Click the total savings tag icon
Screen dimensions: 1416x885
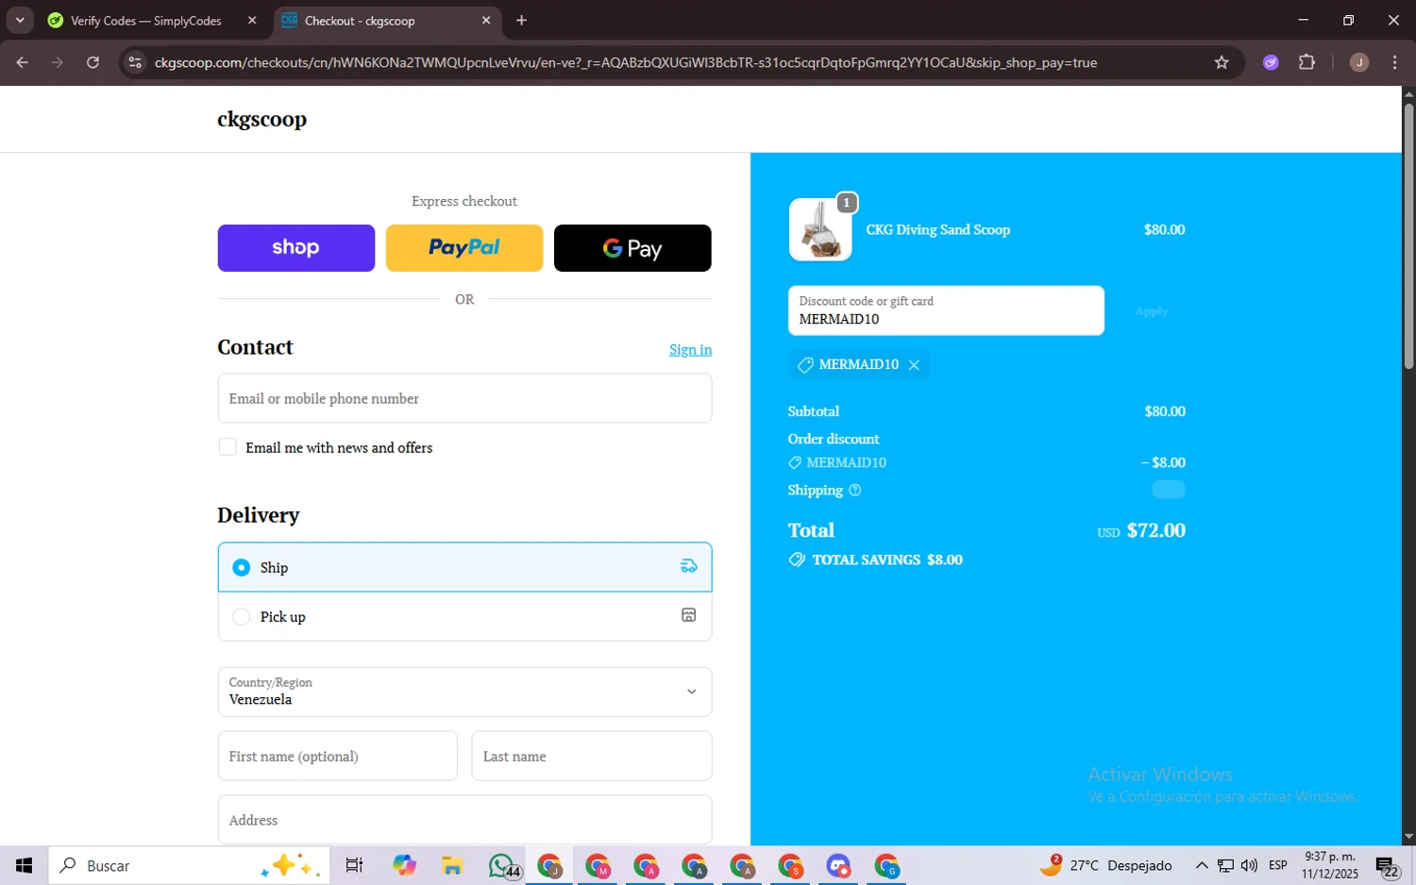797,559
